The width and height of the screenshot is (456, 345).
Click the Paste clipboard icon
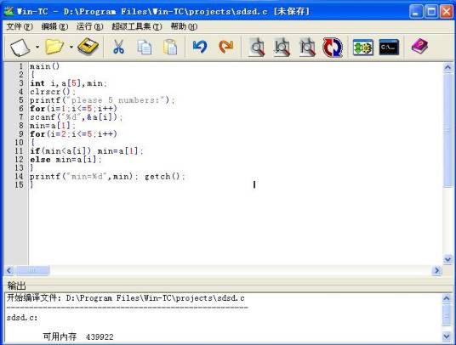click(170, 47)
